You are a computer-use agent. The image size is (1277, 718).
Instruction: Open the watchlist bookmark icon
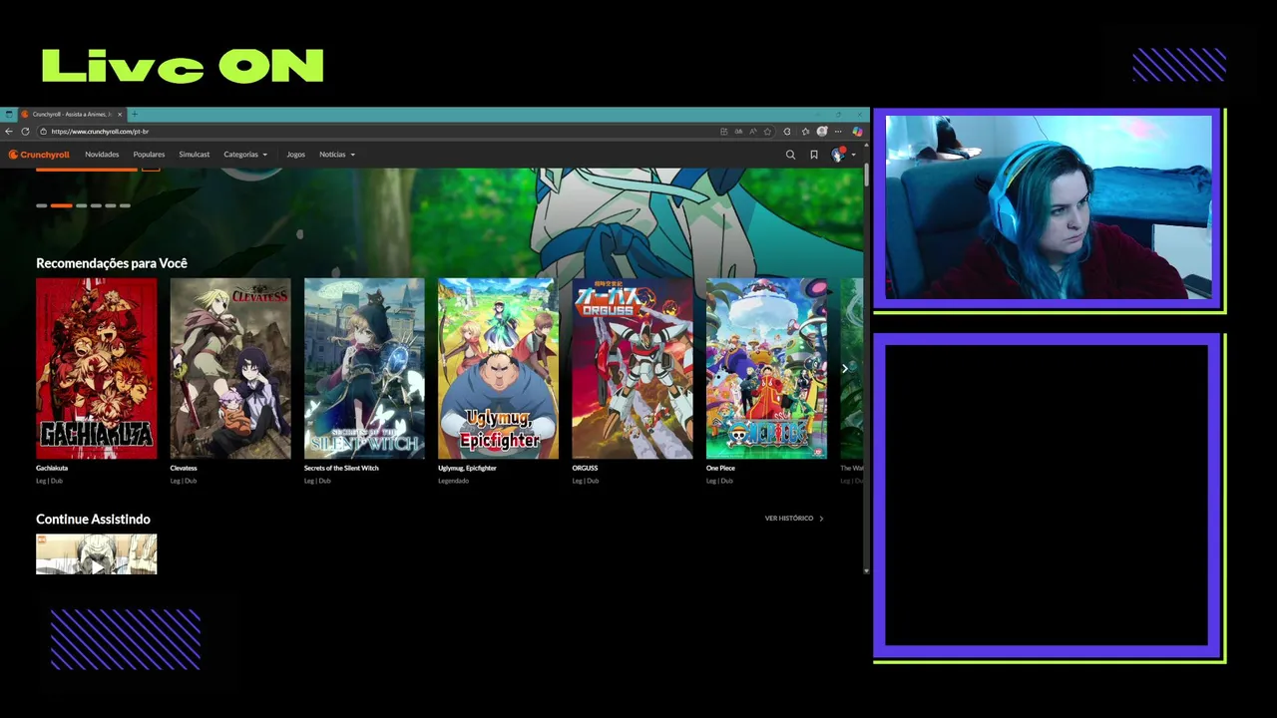pos(814,155)
